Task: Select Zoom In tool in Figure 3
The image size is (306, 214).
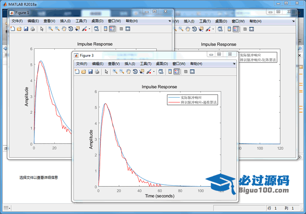Action: click(115, 71)
